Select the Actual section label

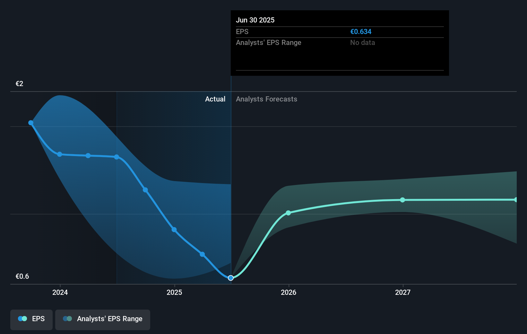click(215, 99)
